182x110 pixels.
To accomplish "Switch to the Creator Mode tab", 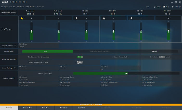I will coord(27,108).
